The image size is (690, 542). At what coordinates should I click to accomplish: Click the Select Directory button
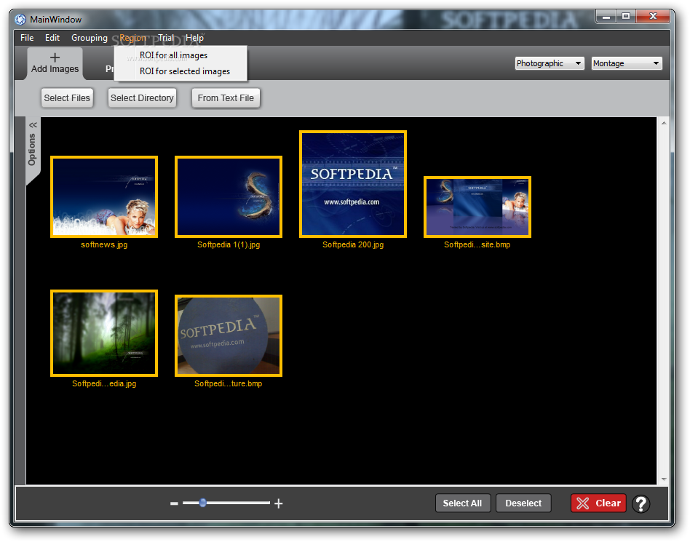click(x=142, y=98)
